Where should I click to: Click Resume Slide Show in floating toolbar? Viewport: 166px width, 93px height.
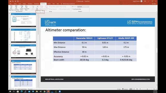(x=40, y=12)
